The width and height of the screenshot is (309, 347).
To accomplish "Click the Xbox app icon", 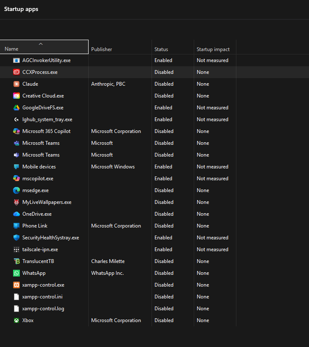I will [16, 320].
